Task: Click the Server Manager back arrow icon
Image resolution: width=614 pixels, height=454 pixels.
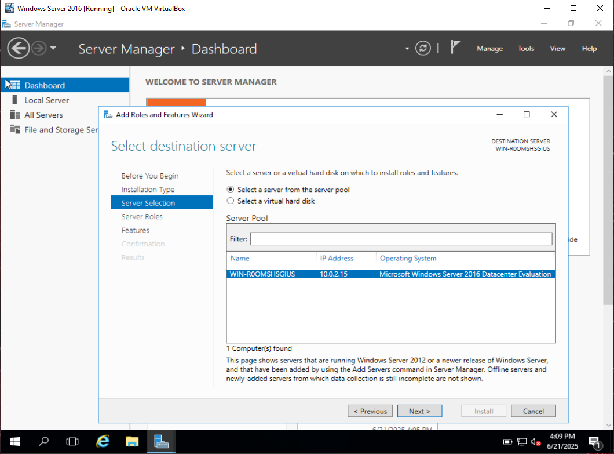Action: (x=18, y=48)
